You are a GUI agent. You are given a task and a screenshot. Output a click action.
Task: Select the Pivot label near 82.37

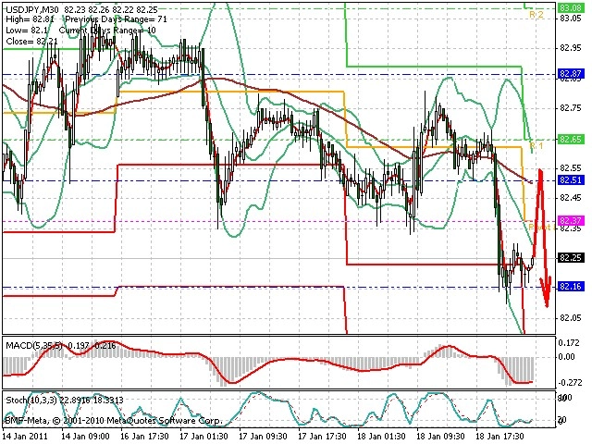point(541,228)
